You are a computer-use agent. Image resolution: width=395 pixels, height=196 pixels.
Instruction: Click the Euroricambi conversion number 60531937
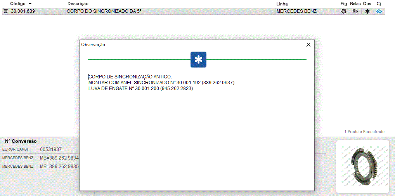pyautogui.click(x=51, y=149)
